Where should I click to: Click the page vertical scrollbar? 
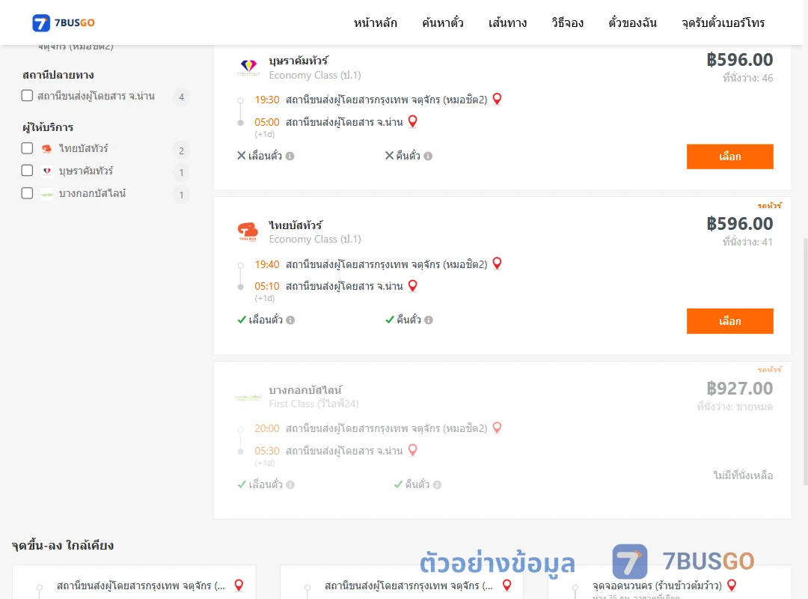click(x=806, y=361)
